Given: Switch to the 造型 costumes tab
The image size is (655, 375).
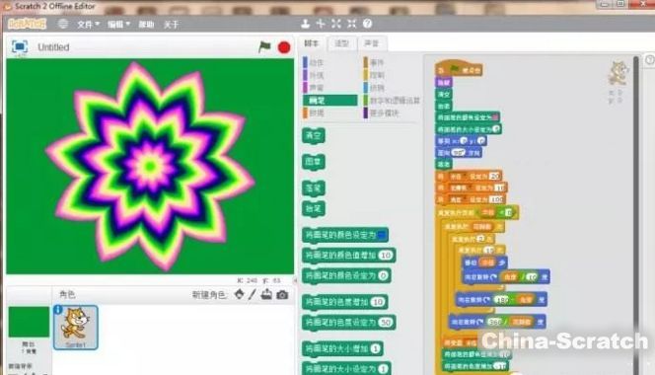Looking at the screenshot, I should tap(341, 43).
